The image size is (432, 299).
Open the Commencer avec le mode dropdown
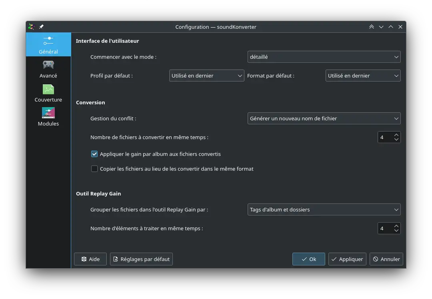(x=324, y=57)
